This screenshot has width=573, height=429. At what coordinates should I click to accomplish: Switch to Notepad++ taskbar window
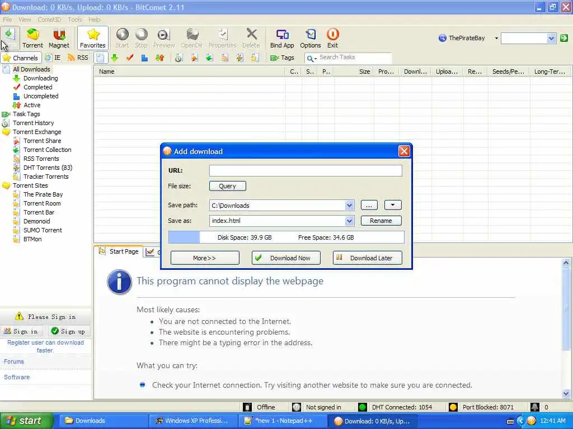tap(283, 421)
